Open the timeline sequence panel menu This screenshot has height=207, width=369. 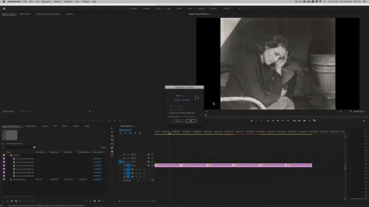[134, 126]
